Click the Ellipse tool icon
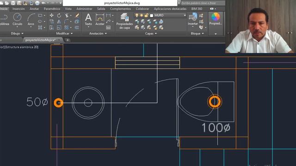Viewport: 296px width, 166px height. (40, 22)
